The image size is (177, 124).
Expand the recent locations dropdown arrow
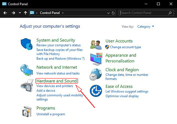click(20, 13)
